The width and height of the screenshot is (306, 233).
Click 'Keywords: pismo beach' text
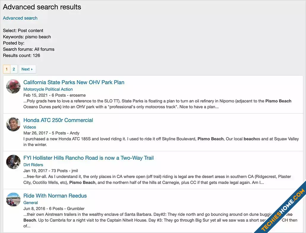click(27, 37)
